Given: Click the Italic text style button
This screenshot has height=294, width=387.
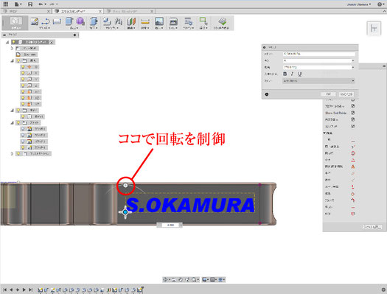Looking at the screenshot, I should pos(292,74).
